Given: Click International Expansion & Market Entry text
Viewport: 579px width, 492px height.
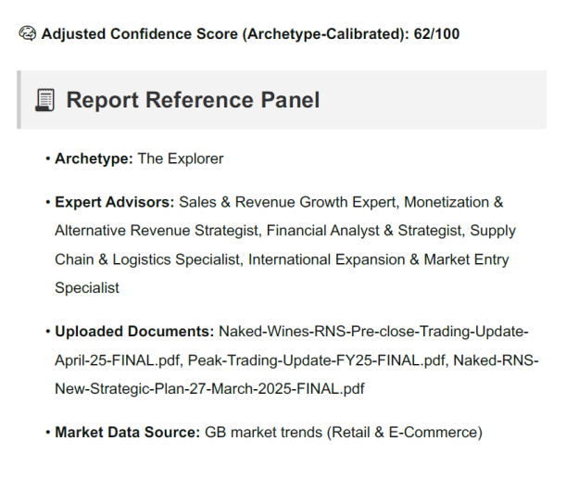Looking at the screenshot, I should click(x=379, y=259).
